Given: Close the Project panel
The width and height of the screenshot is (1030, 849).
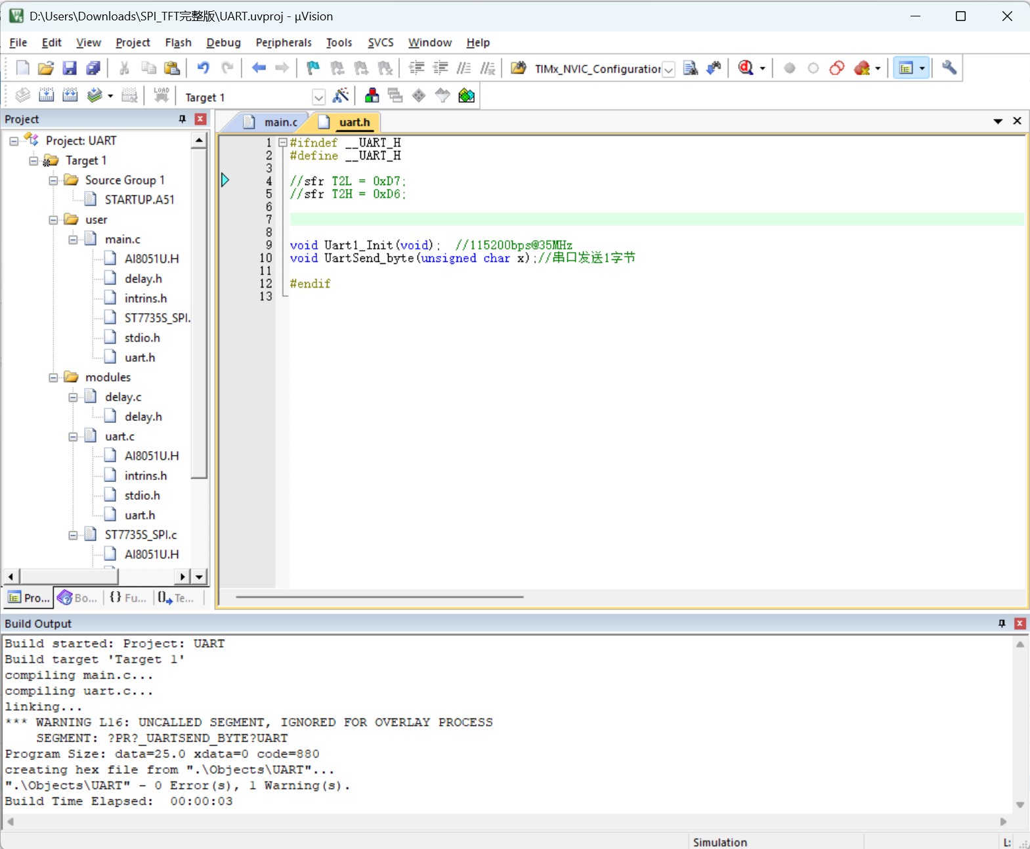Looking at the screenshot, I should pyautogui.click(x=201, y=119).
